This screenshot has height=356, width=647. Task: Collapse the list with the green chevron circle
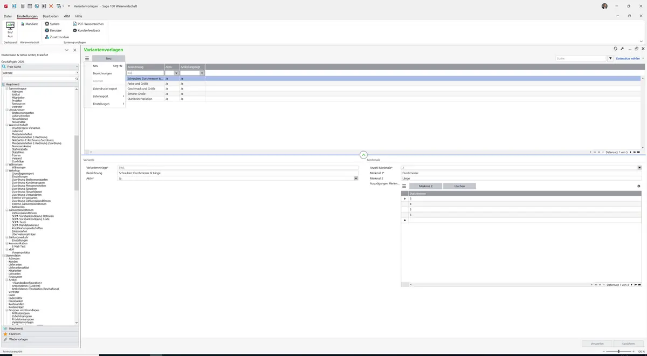(363, 155)
